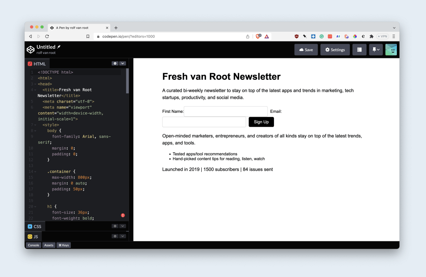426x277 pixels.
Task: Open a new browser tab
Action: click(x=116, y=28)
